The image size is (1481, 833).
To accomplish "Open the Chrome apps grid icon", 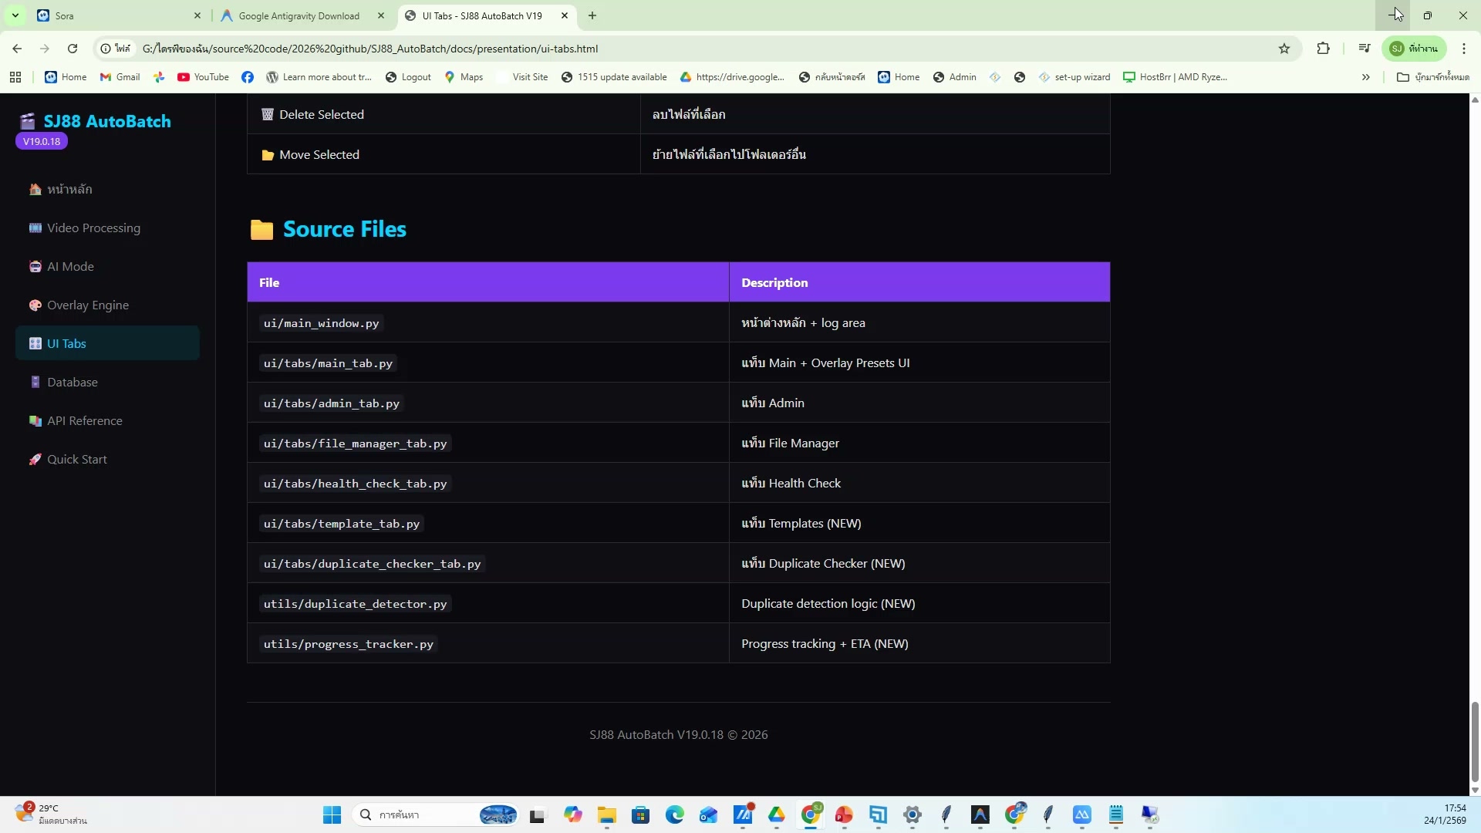I will pos(15,77).
